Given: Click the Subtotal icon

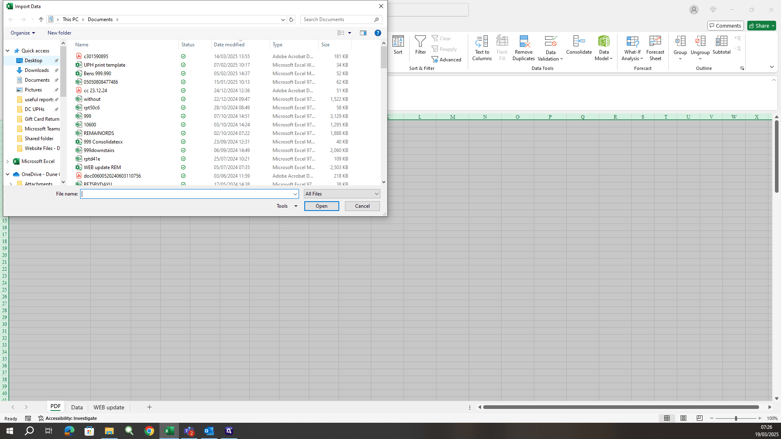Looking at the screenshot, I should coord(721,45).
